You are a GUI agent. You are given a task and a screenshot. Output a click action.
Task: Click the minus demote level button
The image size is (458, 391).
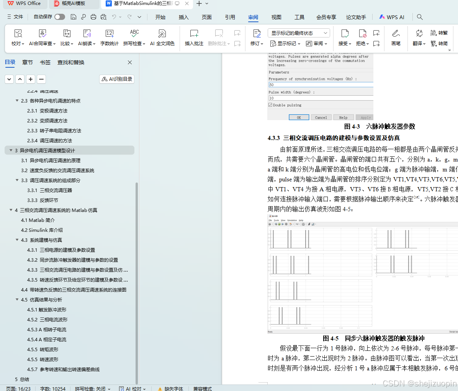tap(41, 79)
